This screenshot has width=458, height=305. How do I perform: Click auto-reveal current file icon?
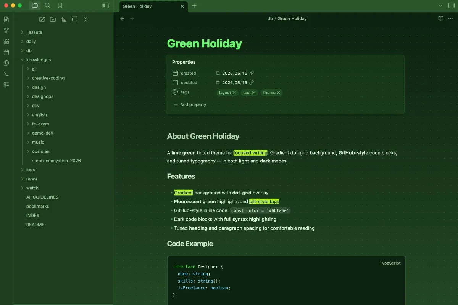75,19
